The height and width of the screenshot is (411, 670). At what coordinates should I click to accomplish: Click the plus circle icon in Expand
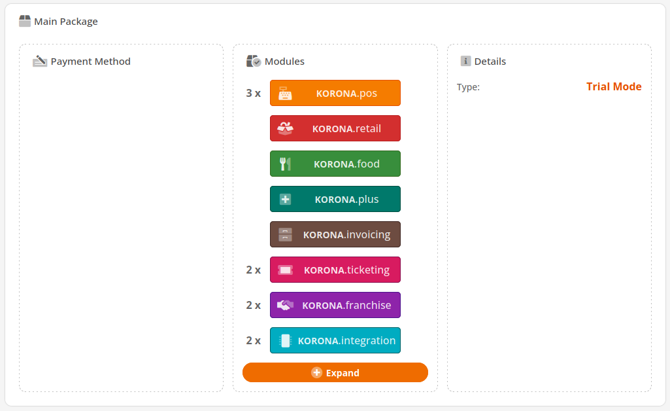pyautogui.click(x=316, y=372)
